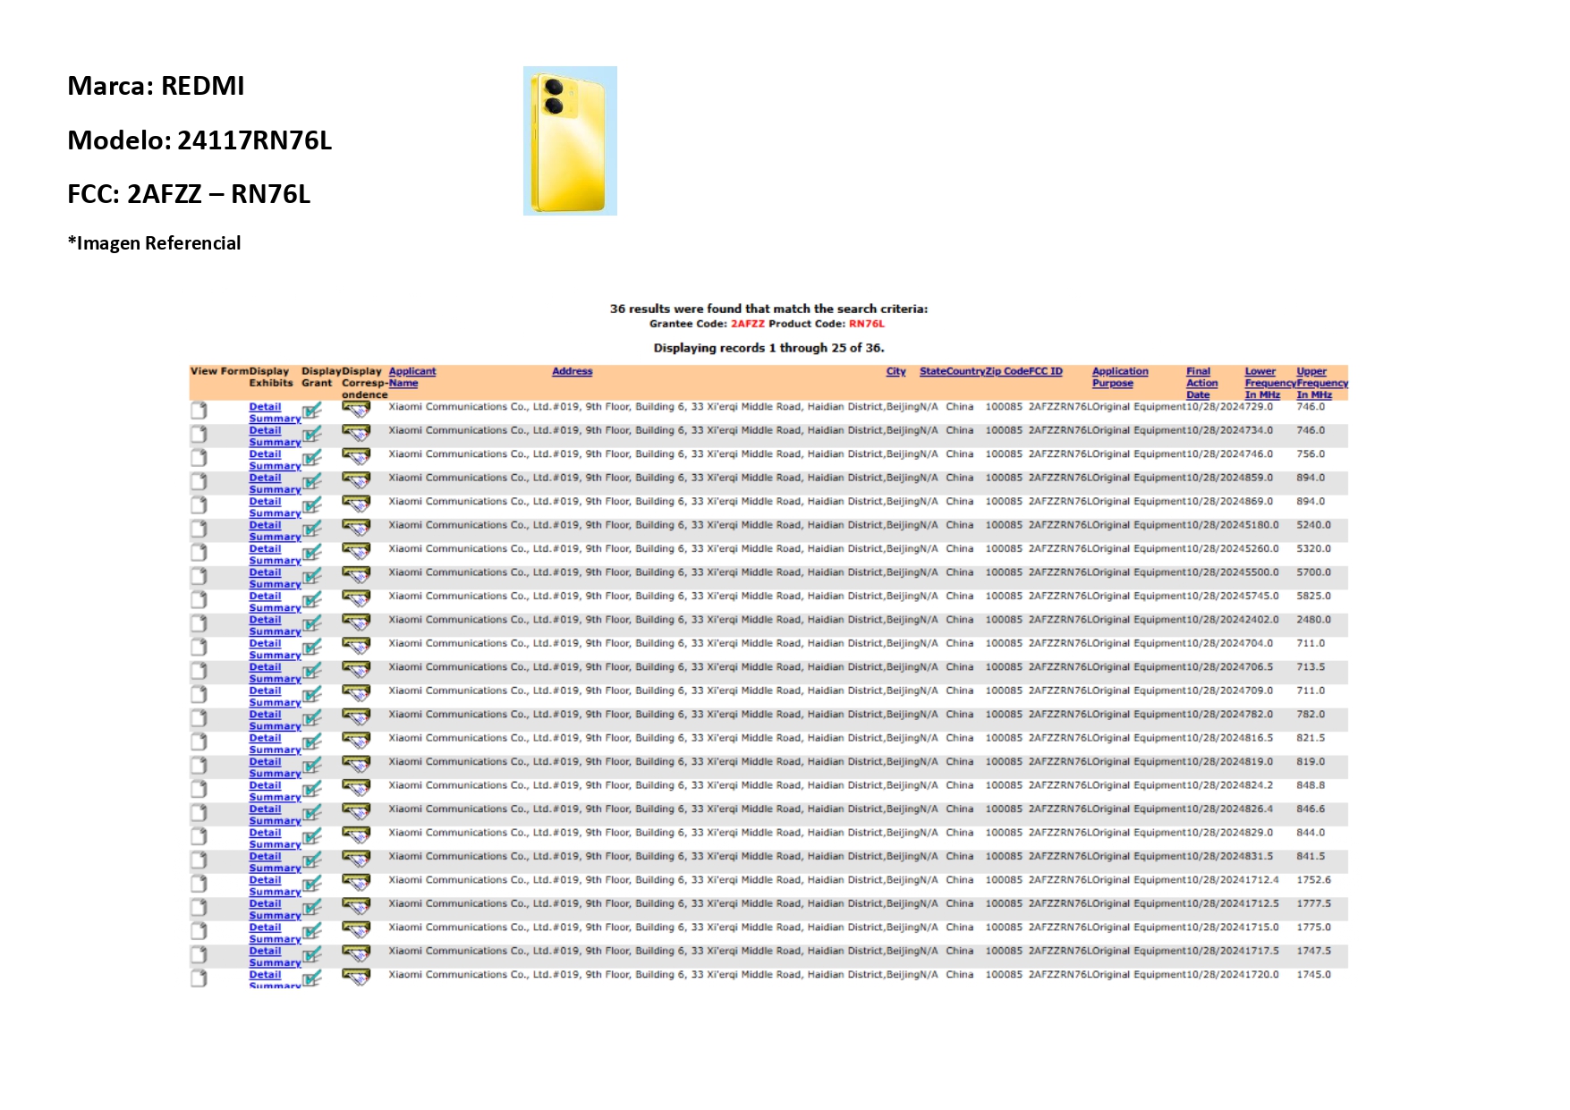
Task: View form icon for 782.0 MHz row
Action: [199, 718]
